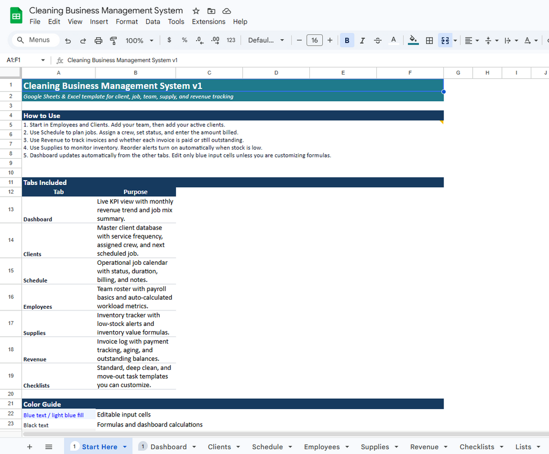Decrease font size with minus button
549x454 pixels.
click(299, 40)
